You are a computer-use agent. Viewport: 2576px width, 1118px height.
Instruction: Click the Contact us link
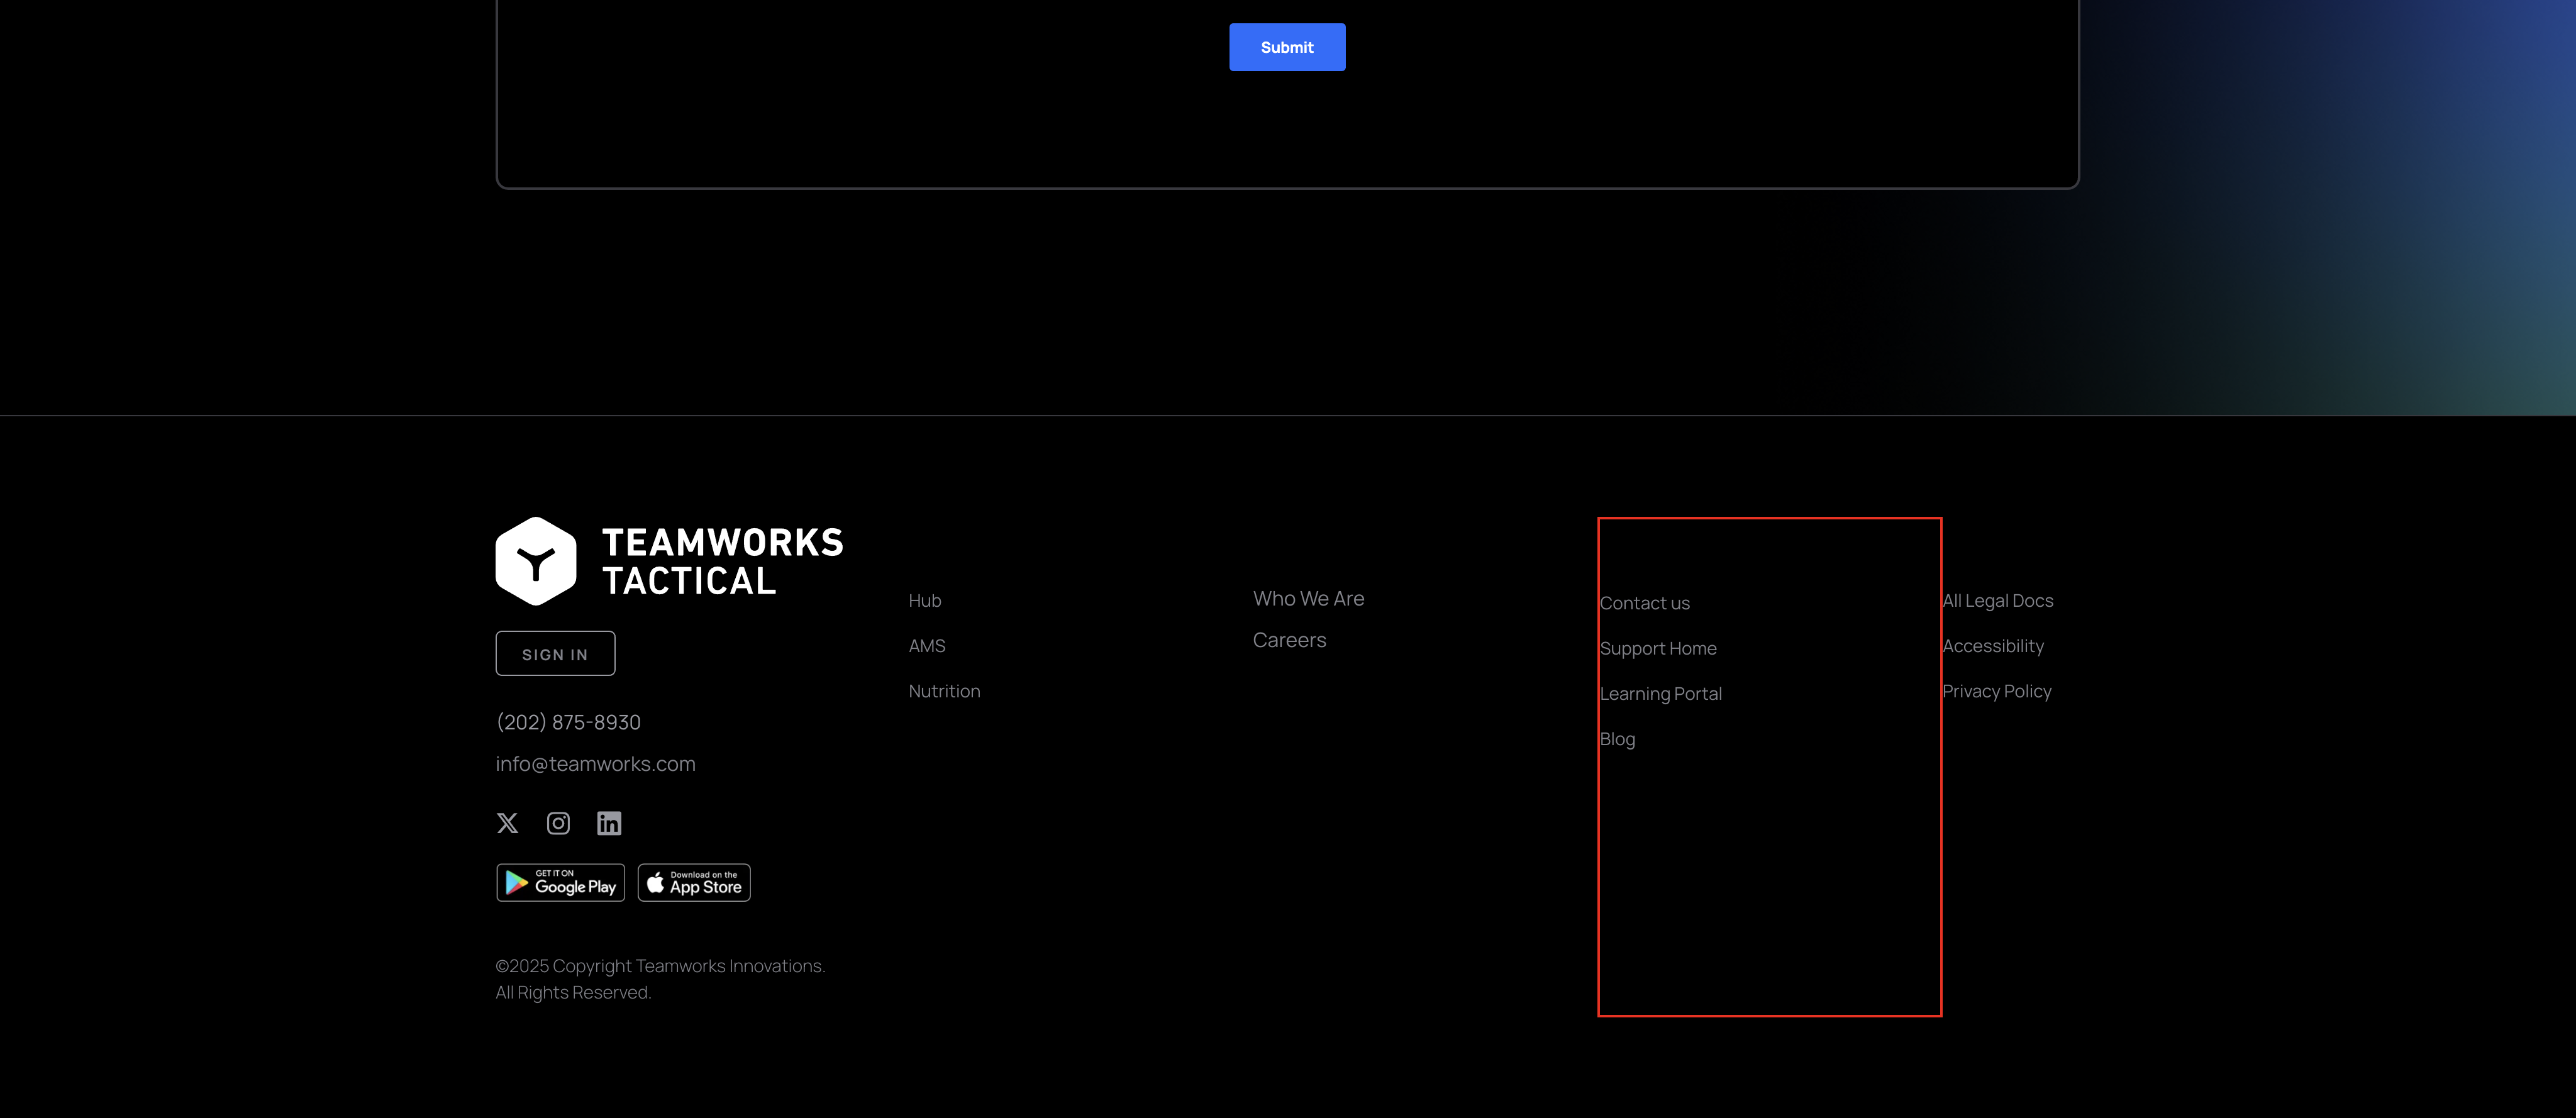1645,603
